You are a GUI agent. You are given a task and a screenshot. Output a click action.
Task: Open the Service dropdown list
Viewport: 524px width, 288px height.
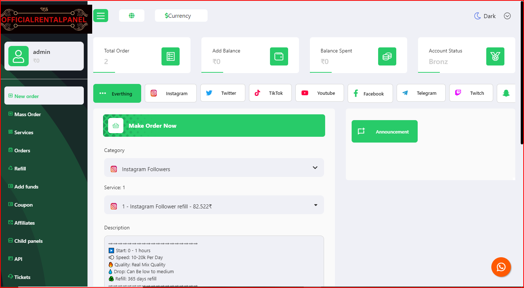[214, 205]
